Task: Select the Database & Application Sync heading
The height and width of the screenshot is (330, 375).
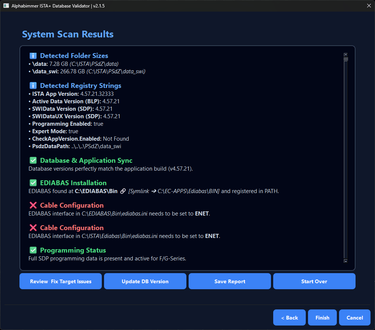Action: [x=86, y=161]
